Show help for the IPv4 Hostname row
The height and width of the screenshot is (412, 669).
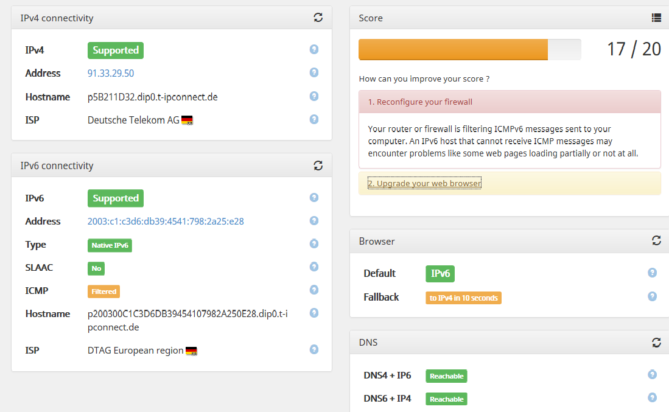(314, 96)
